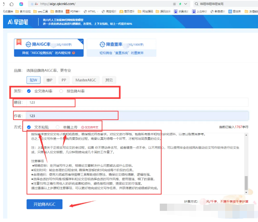Click the orange help icon after AI疑似率
The image size is (258, 222).
pos(73,53)
